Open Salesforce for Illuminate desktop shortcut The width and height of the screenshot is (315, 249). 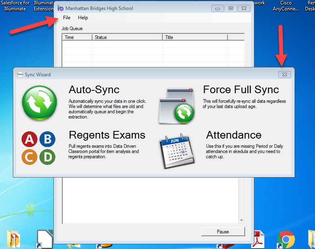point(15,6)
